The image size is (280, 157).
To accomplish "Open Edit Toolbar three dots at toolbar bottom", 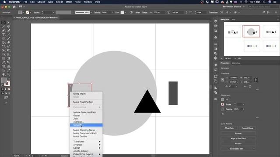I will (6, 103).
